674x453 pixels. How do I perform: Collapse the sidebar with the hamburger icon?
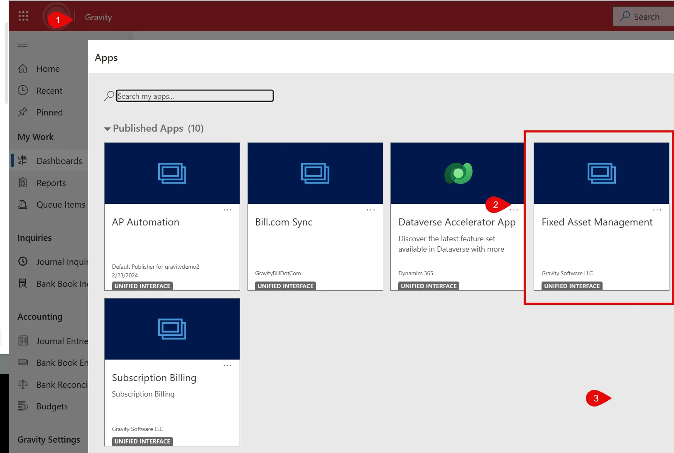click(x=22, y=44)
